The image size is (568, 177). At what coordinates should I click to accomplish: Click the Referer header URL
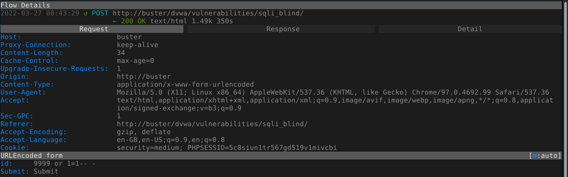point(212,124)
